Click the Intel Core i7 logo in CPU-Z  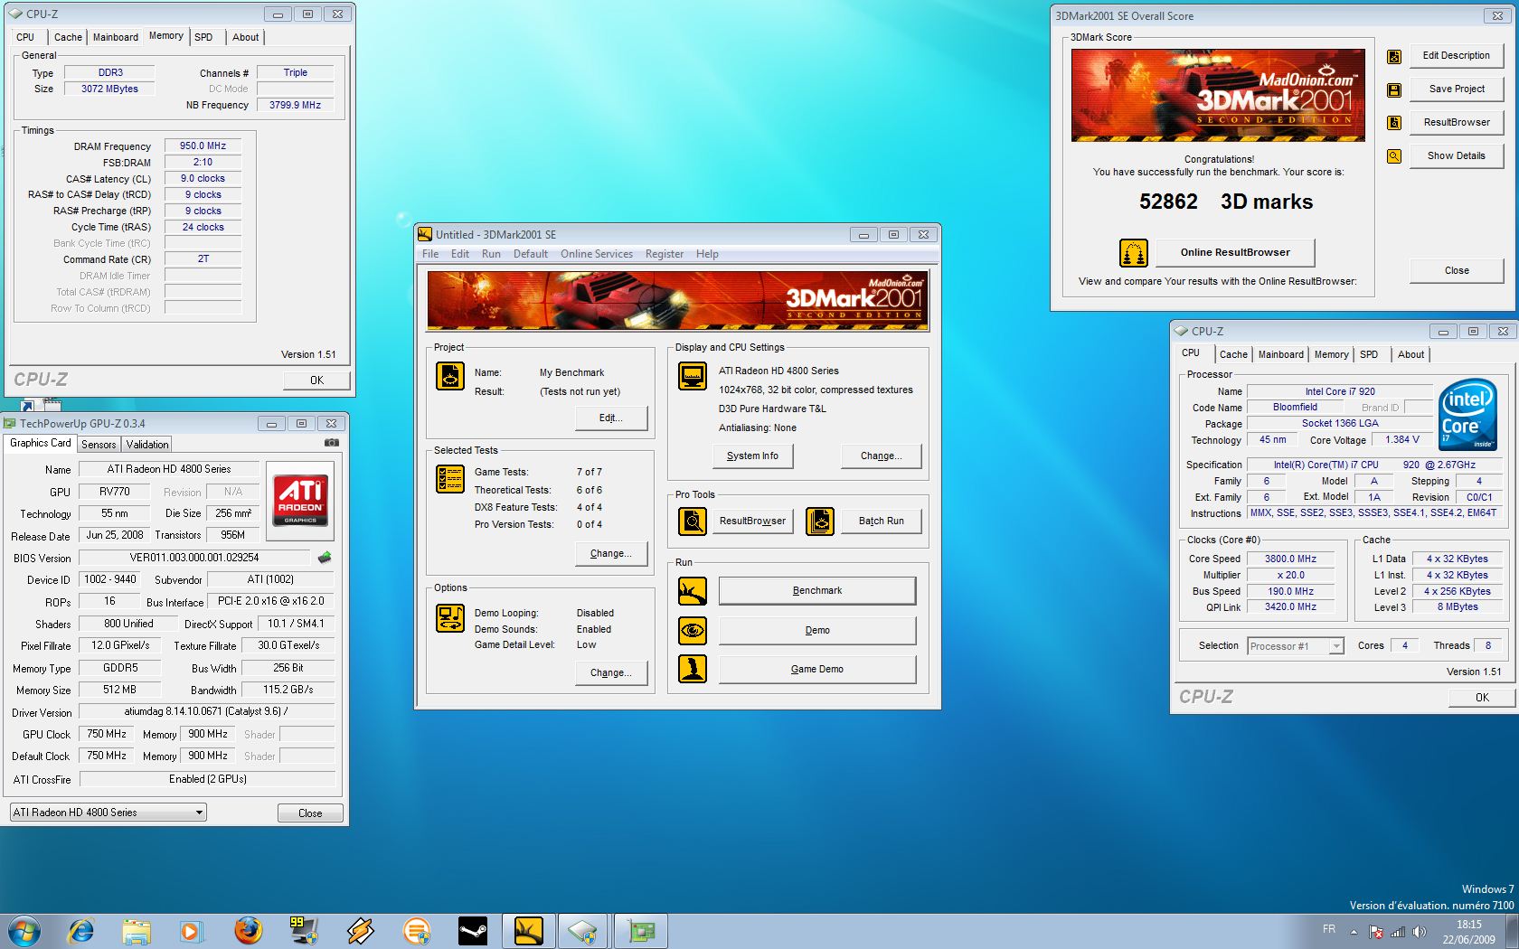1467,414
